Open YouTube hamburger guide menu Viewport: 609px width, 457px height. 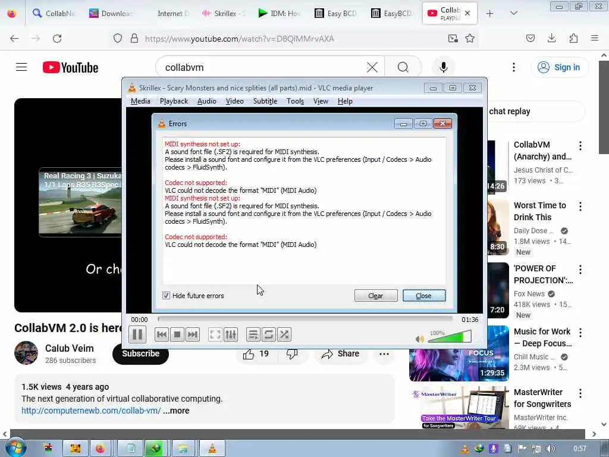coord(21,67)
